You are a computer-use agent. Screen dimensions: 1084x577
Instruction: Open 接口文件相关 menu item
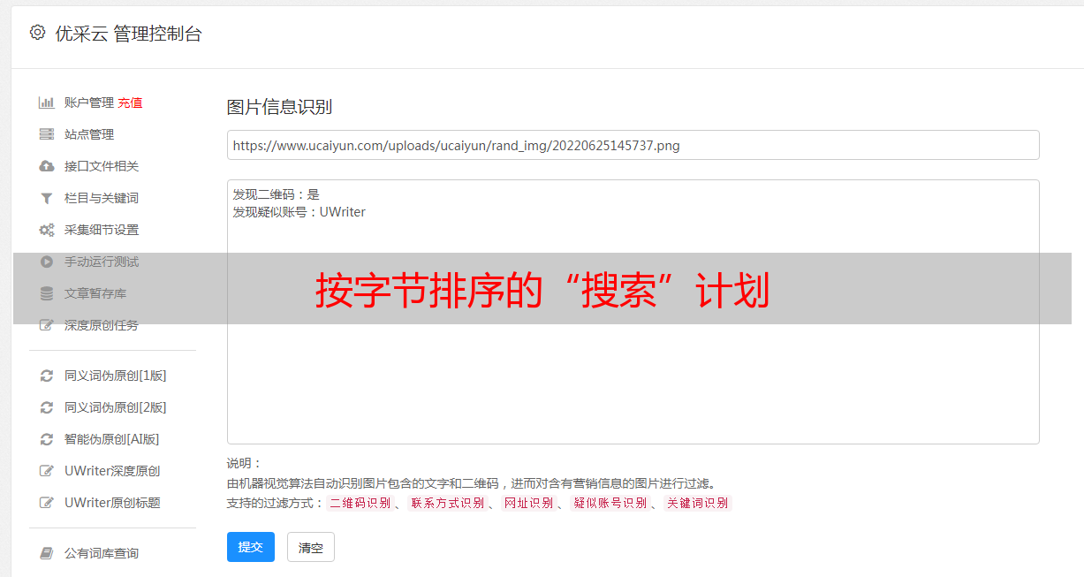point(102,166)
